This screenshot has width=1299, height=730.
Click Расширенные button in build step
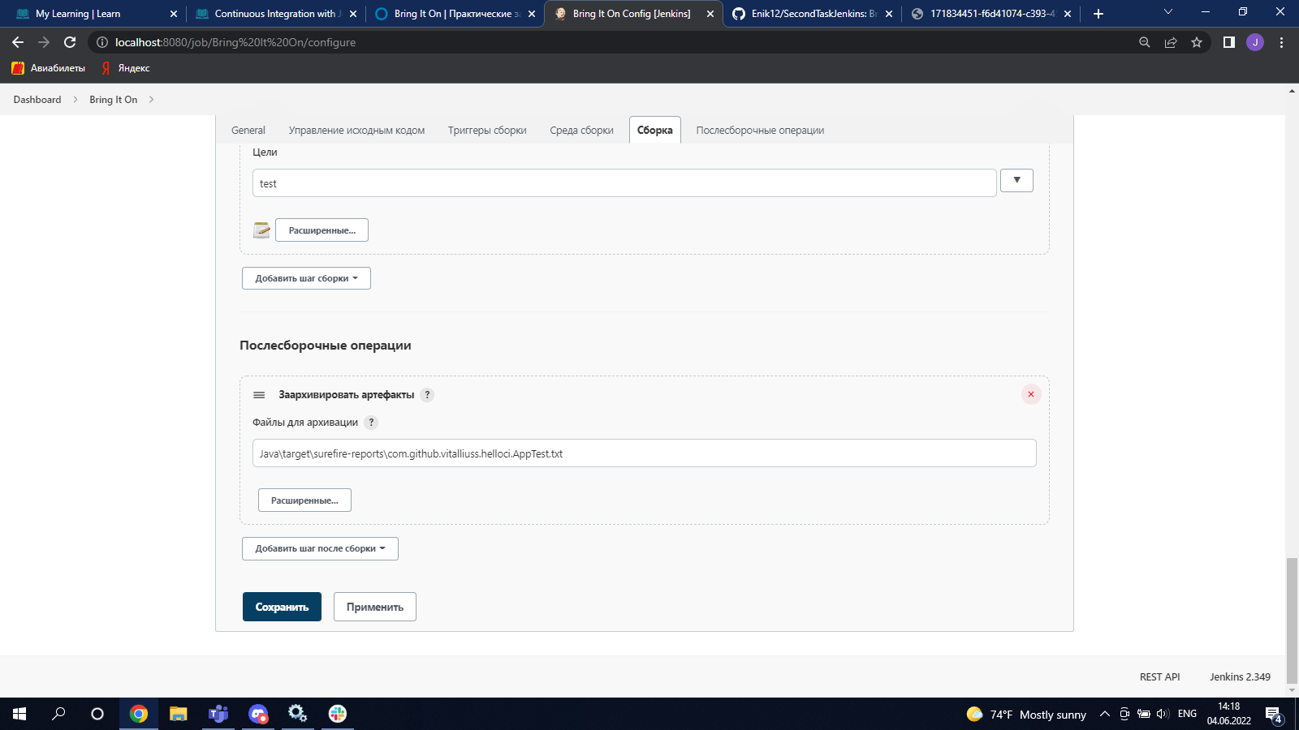point(322,230)
